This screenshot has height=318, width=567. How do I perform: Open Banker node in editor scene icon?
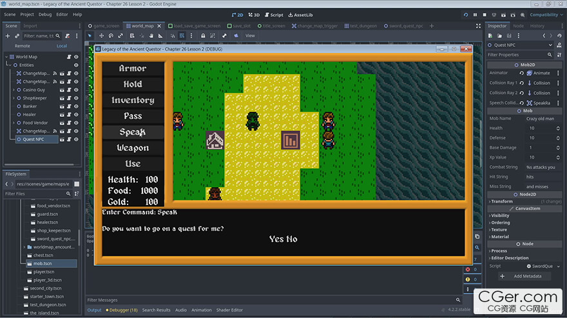click(x=62, y=107)
